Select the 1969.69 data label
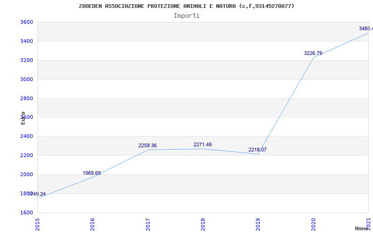Viewport: 373px width, 233px height. point(92,173)
